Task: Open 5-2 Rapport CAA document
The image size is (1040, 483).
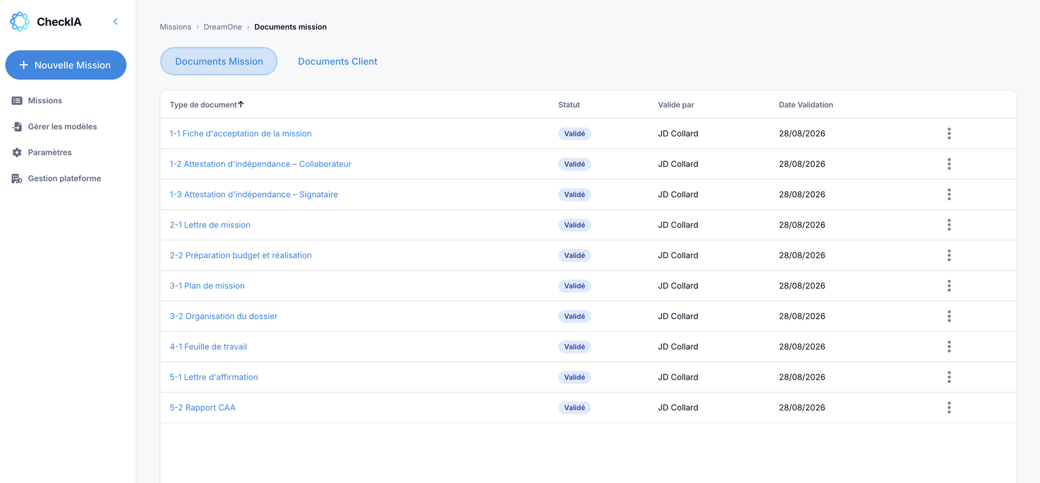Action: click(202, 407)
